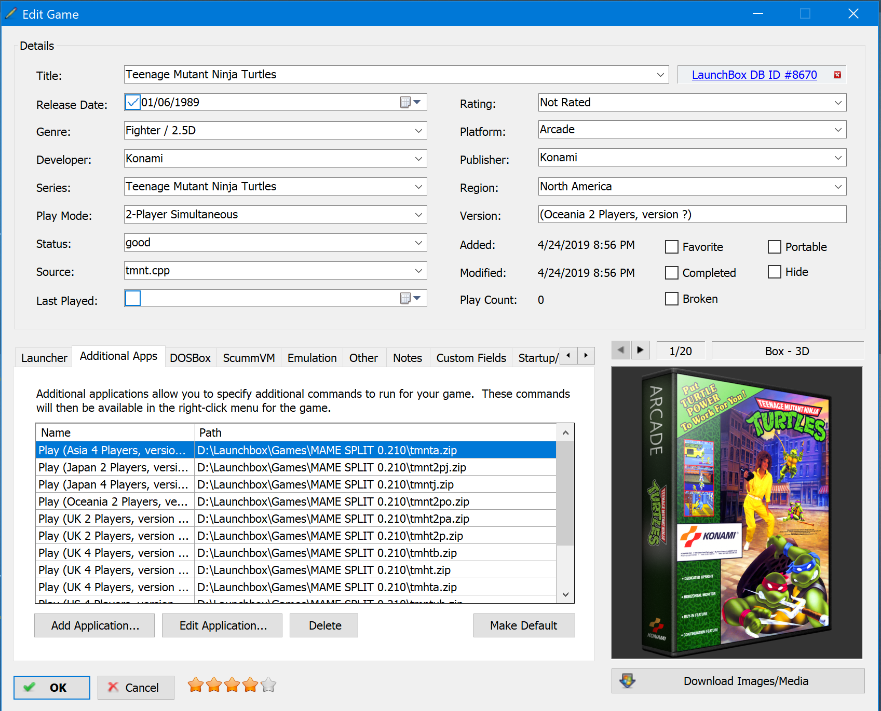This screenshot has height=711, width=881.
Task: Click the Make Default button
Action: click(524, 625)
